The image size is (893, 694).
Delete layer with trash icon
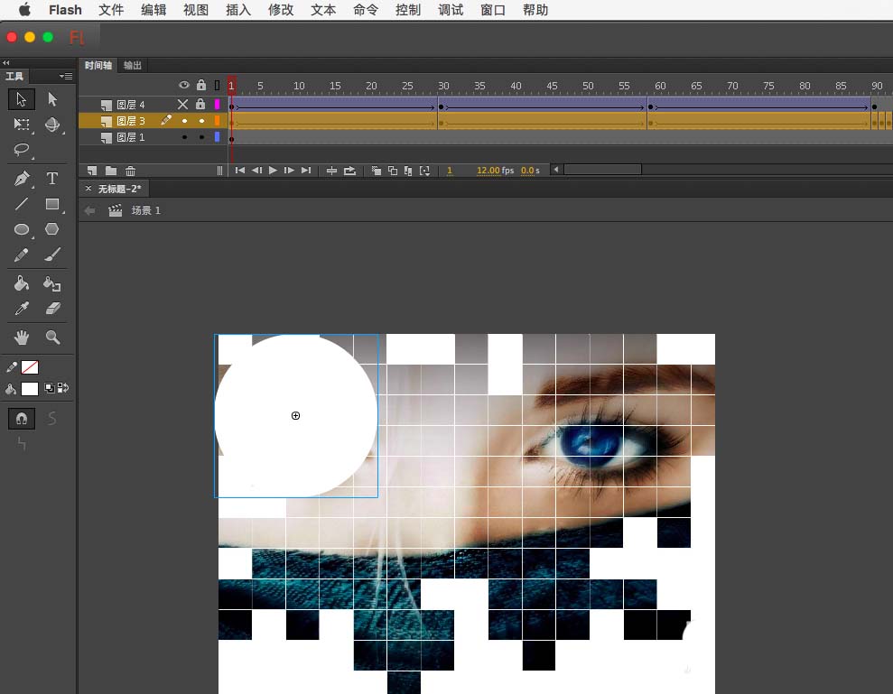tap(130, 171)
